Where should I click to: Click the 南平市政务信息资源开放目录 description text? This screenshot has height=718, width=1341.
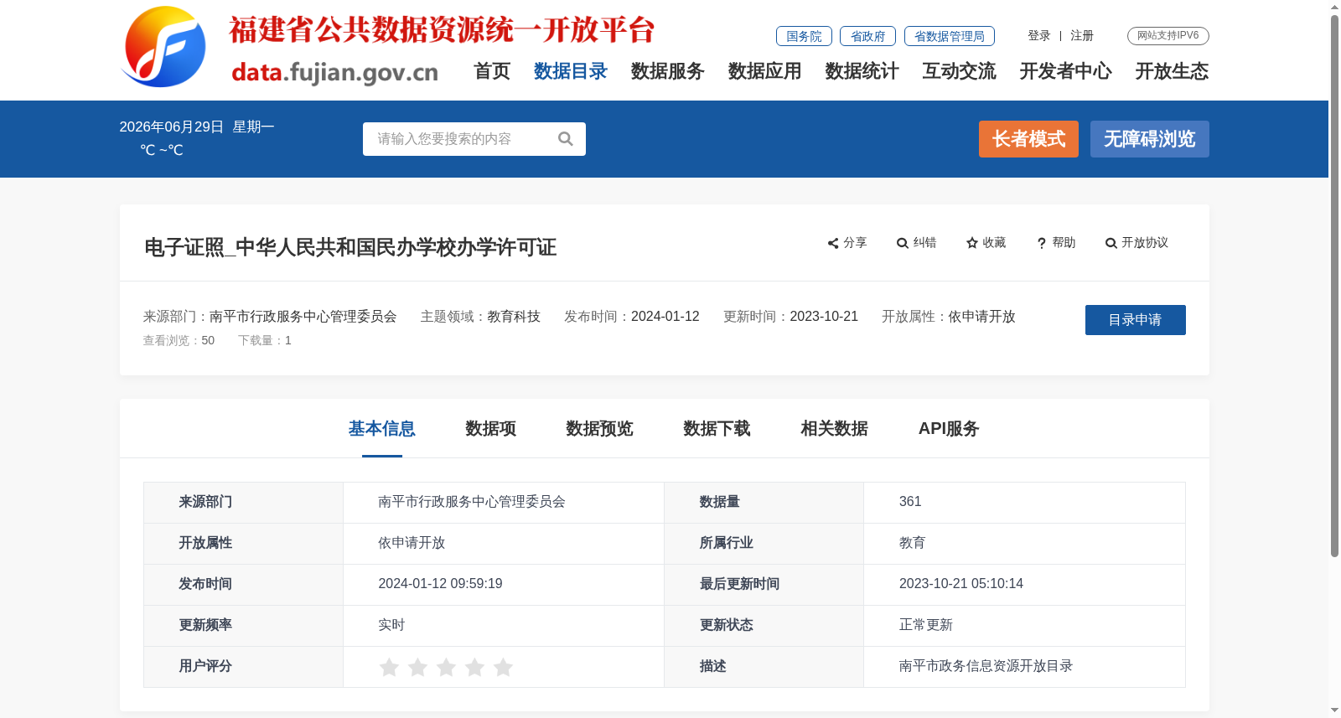tap(986, 666)
